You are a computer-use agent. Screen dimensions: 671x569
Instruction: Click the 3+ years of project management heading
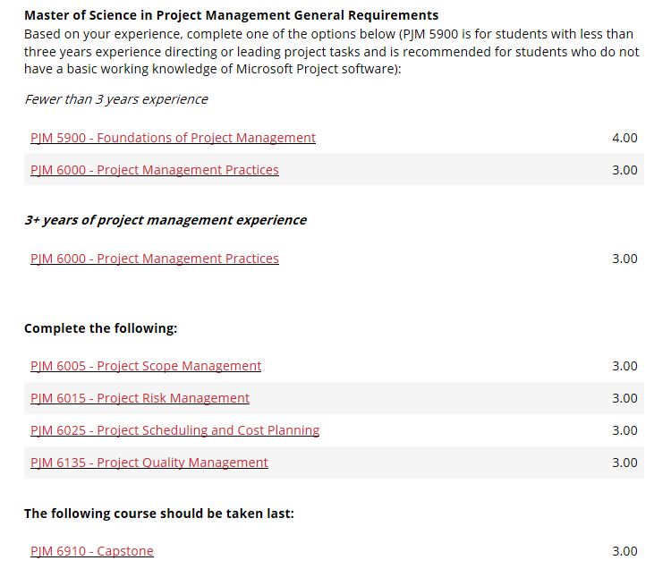tap(166, 220)
